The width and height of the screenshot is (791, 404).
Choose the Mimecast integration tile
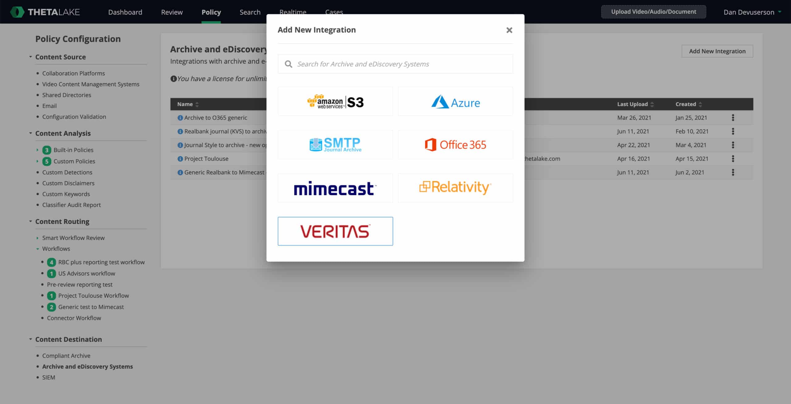click(x=335, y=188)
